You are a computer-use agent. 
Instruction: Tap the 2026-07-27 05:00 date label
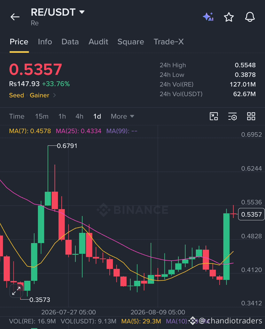pyautogui.click(x=68, y=312)
